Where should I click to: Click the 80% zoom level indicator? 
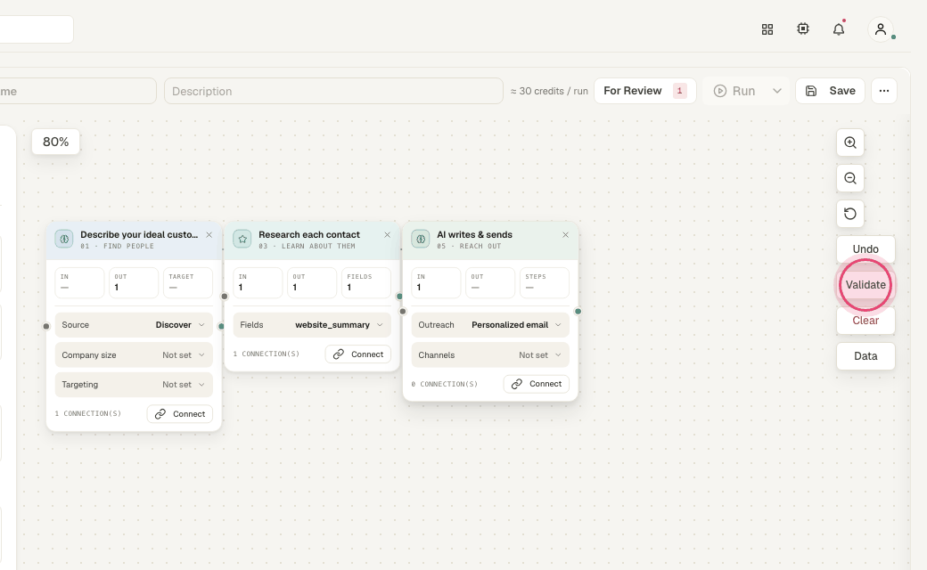[55, 142]
